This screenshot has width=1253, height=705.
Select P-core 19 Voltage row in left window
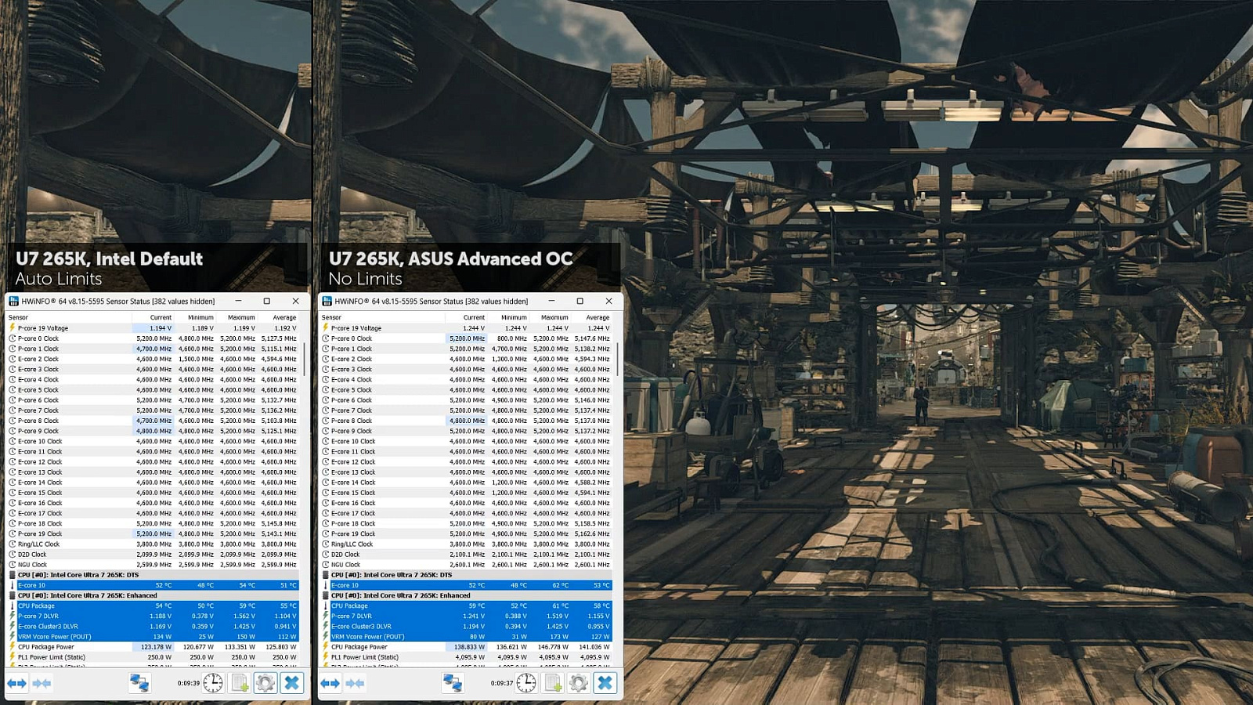pos(153,328)
